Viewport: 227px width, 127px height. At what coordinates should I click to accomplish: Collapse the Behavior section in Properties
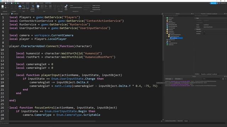[x=195, y=29]
